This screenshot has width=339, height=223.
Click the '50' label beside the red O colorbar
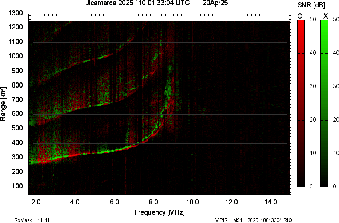[x=312, y=19]
